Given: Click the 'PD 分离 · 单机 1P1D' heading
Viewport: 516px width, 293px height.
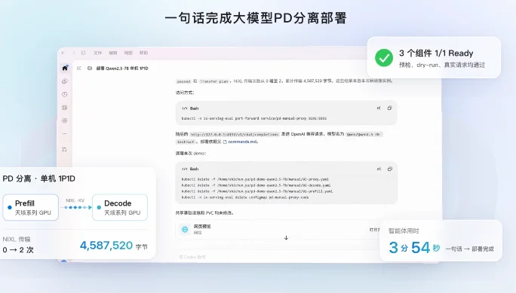Looking at the screenshot, I should point(38,179).
